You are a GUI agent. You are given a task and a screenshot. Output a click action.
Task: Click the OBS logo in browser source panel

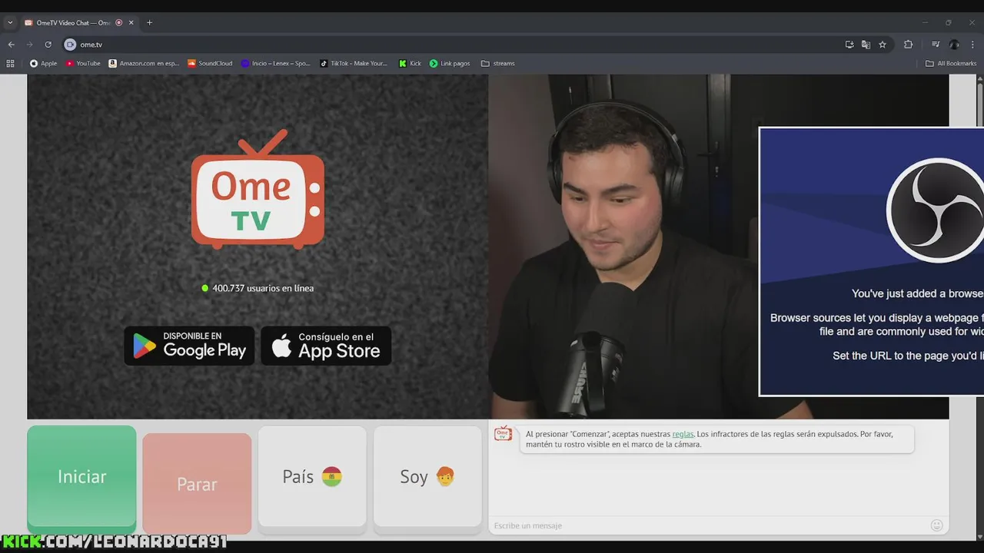pyautogui.click(x=936, y=210)
